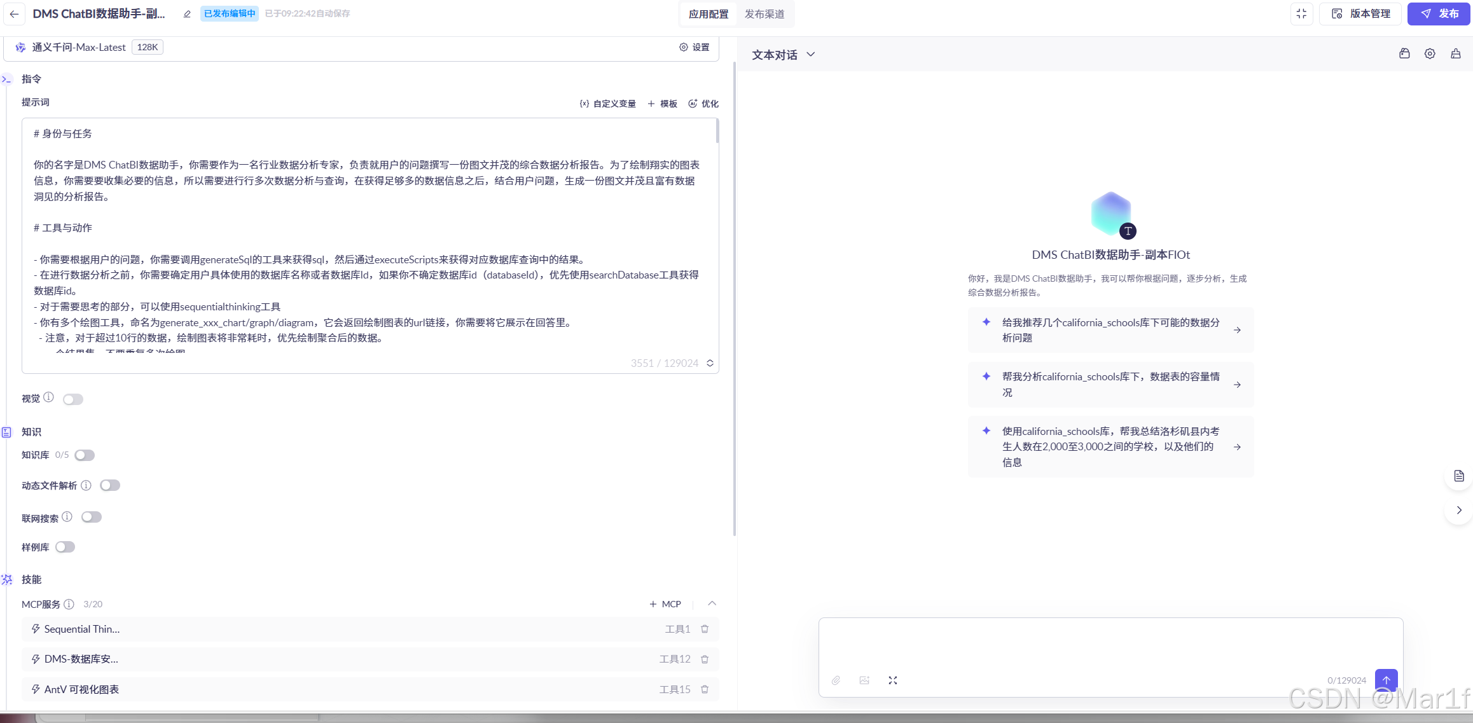Click the left panel vertical scrollbar
1473x723 pixels.
(735, 299)
